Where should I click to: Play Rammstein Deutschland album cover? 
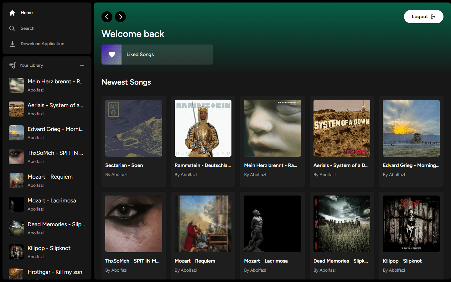pyautogui.click(x=203, y=128)
